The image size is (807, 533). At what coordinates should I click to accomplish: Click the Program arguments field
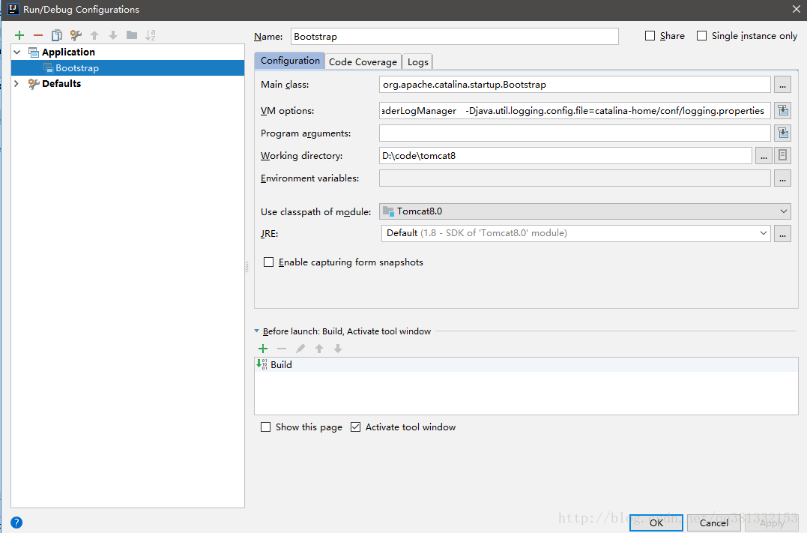pyautogui.click(x=575, y=133)
